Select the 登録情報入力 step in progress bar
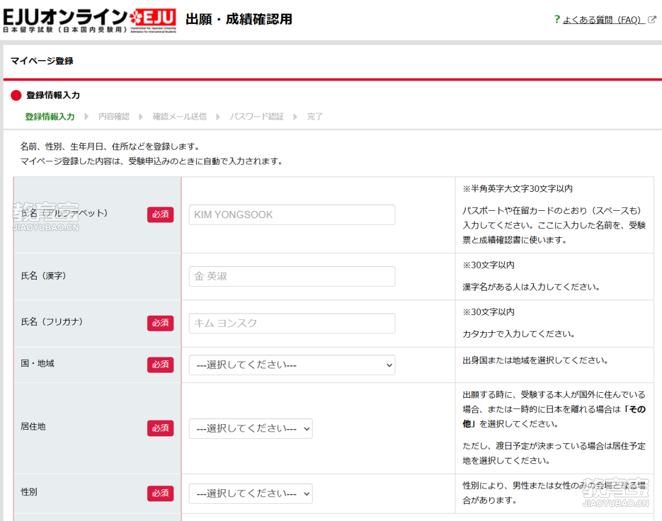This screenshot has height=521, width=662. (50, 116)
